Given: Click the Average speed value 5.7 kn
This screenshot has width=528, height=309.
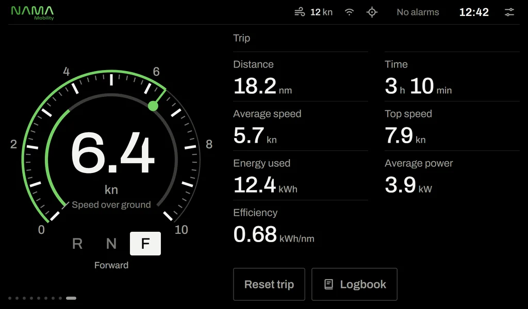Looking at the screenshot, I should coord(255,135).
